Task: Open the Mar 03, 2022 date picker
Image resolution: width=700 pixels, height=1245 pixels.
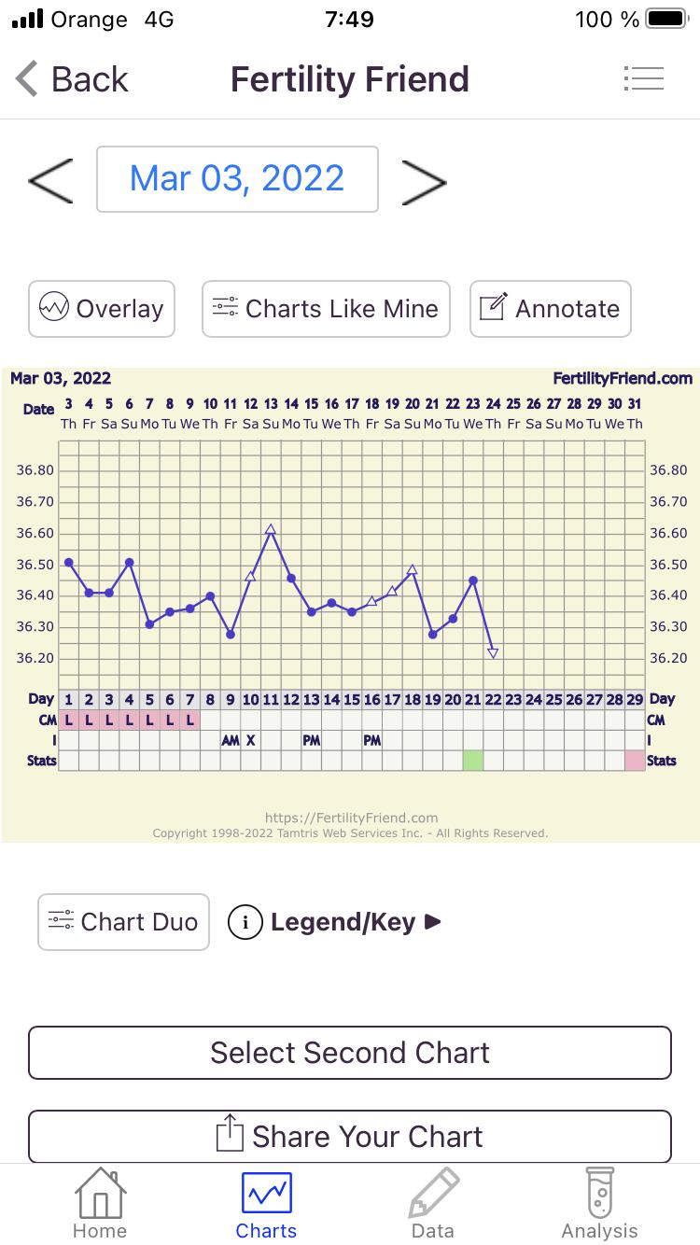Action: [237, 179]
